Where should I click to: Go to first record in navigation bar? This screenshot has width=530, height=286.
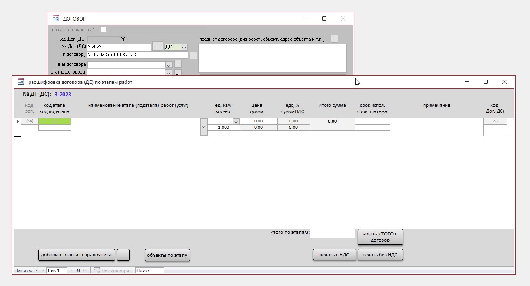(36, 270)
